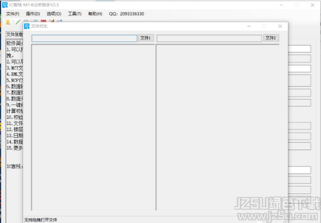Click the IC客栈: text in main window
The width and height of the screenshot is (321, 223).
pos(15,166)
